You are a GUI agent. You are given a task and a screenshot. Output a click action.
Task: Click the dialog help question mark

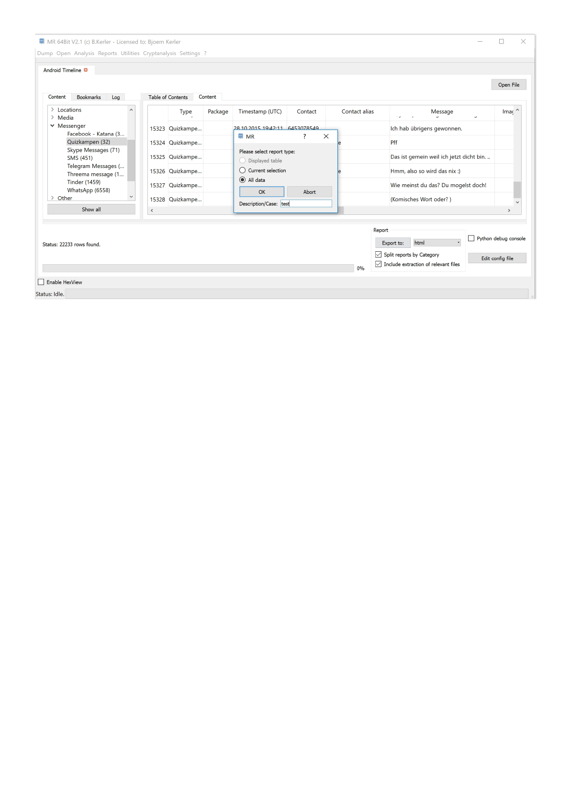[x=304, y=136]
